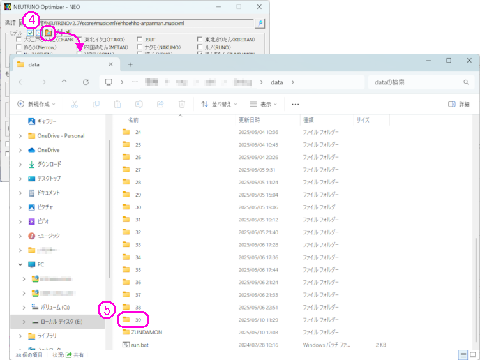The image size is (480, 360).
Task: Click the Share icon in Explorer toolbar
Action: point(160,105)
